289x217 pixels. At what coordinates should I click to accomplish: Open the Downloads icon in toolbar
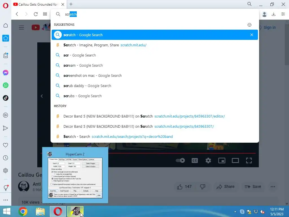tap(273, 14)
